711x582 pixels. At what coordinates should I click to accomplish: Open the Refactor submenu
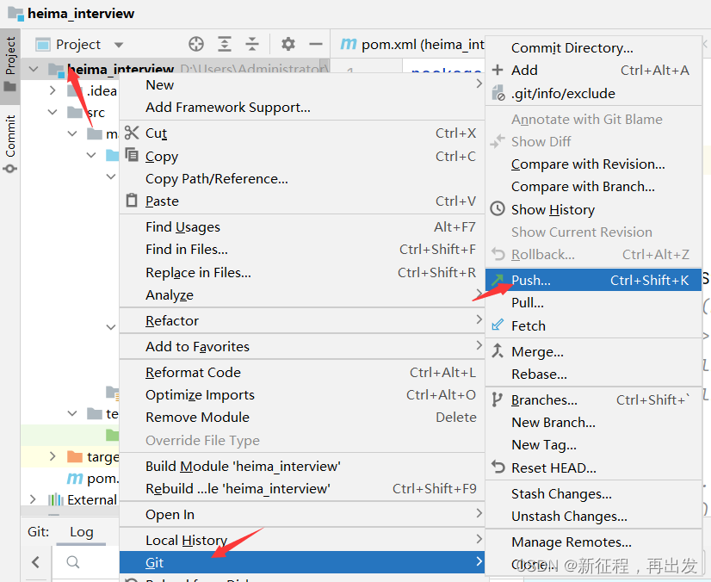click(x=302, y=321)
